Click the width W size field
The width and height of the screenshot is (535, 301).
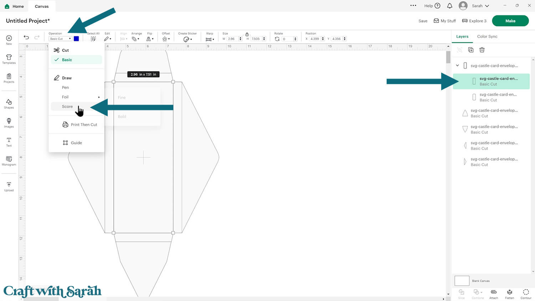click(x=232, y=39)
